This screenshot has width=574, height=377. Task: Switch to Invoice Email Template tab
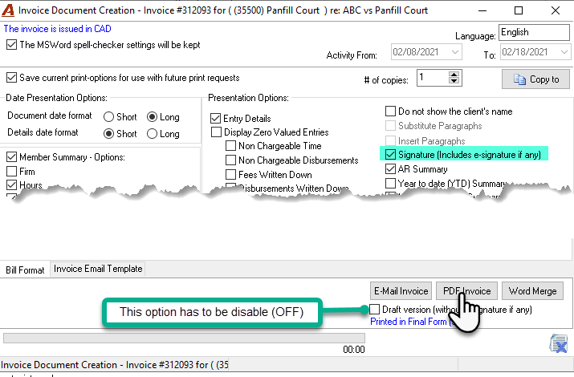tap(98, 269)
